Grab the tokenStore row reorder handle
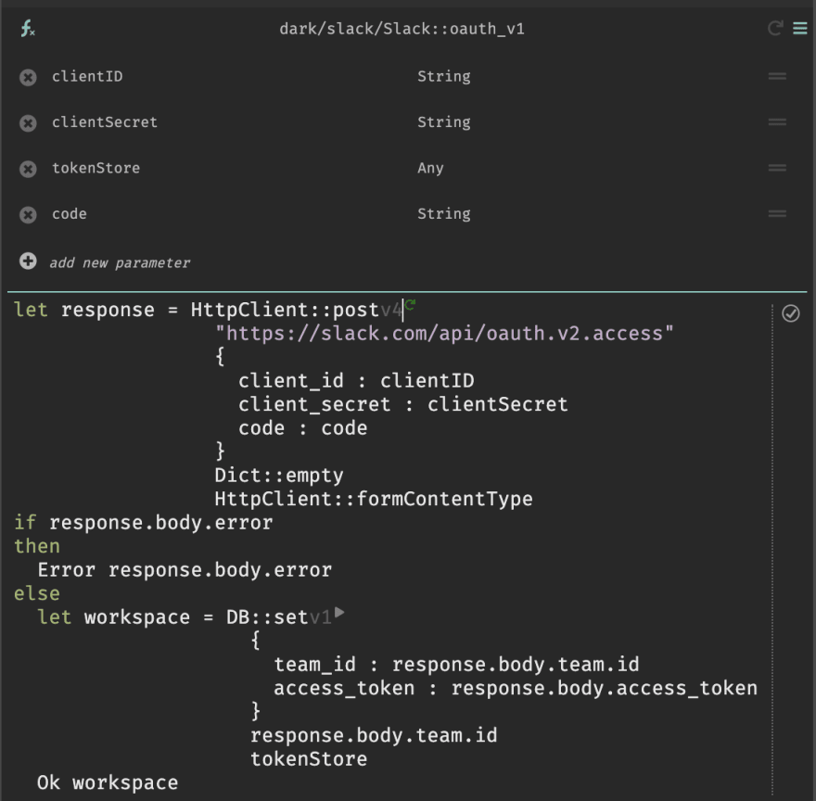Screen dimensions: 816x801 (777, 168)
